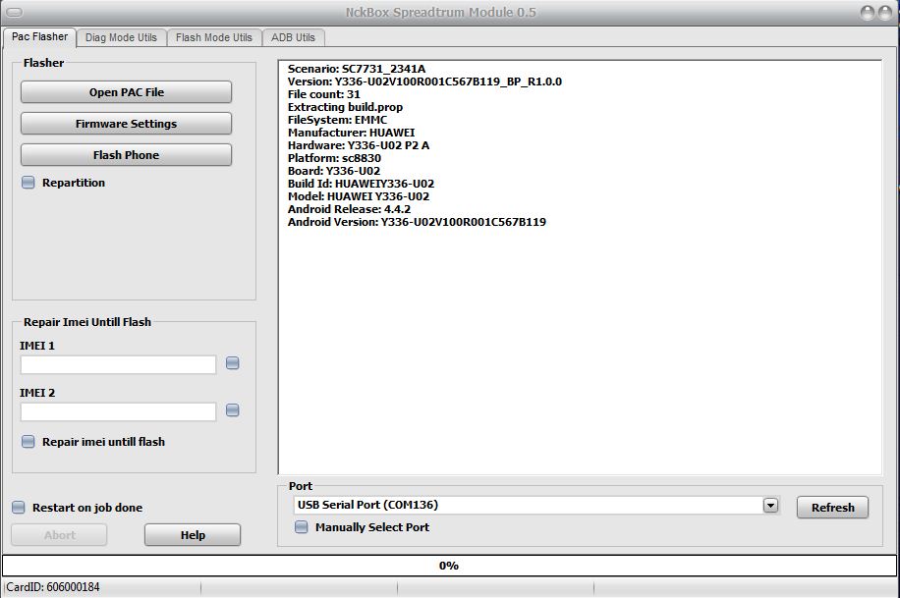Refresh the port list
Image resolution: width=900 pixels, height=598 pixels.
tap(832, 508)
